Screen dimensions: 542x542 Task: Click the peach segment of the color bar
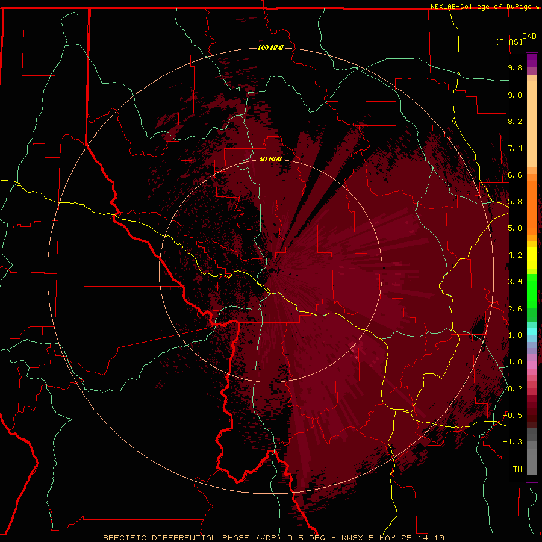[532, 125]
